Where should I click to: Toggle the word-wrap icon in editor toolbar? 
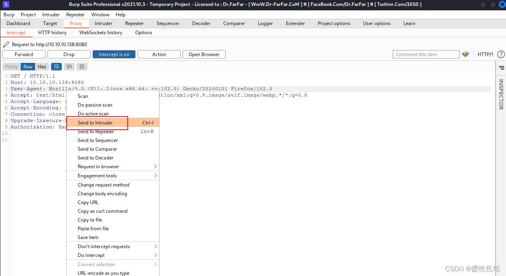tap(56, 67)
